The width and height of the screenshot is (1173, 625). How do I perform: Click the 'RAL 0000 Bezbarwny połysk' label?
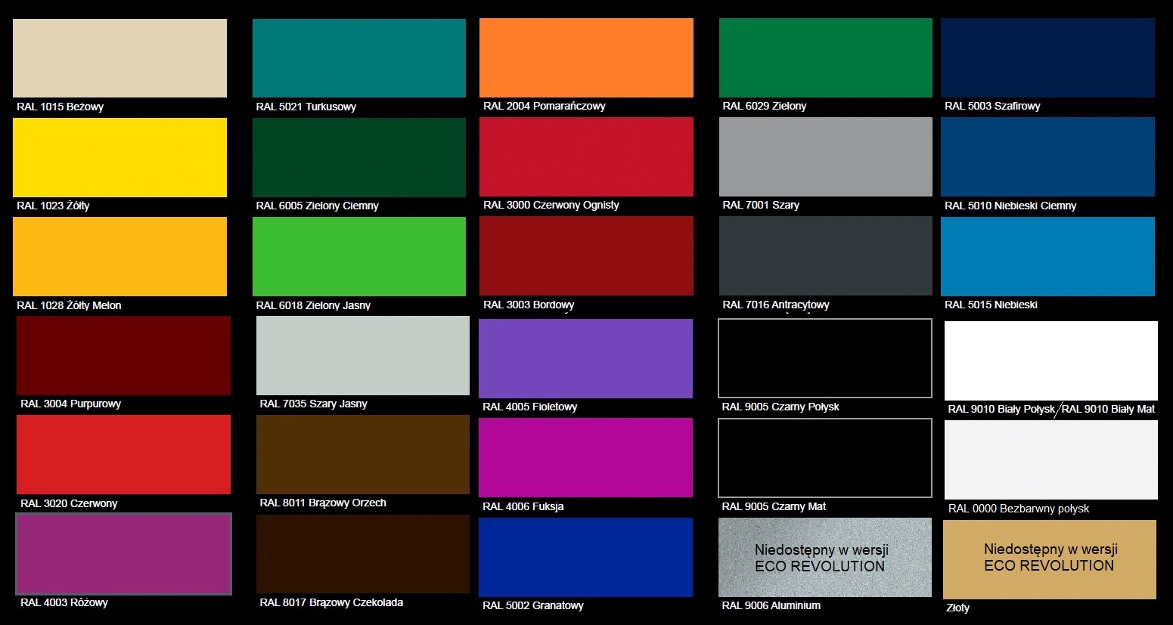(x=1019, y=509)
